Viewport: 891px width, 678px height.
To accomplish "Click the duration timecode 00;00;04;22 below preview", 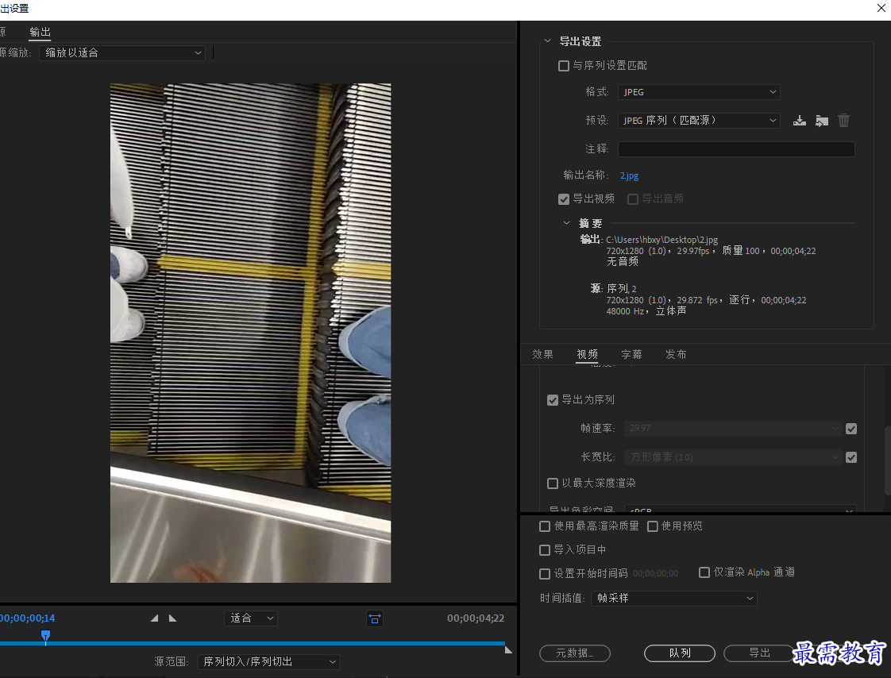I will pos(476,618).
